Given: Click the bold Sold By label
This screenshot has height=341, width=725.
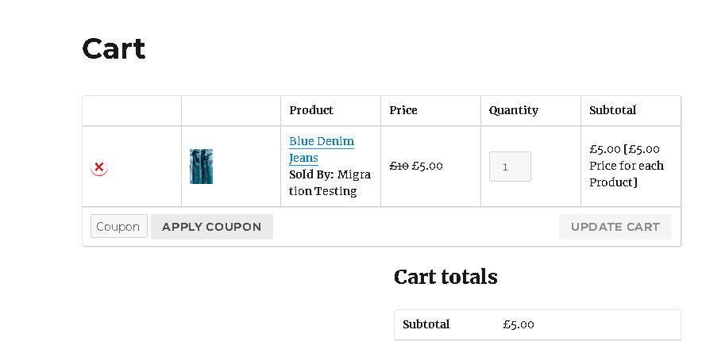Looking at the screenshot, I should (x=311, y=174).
